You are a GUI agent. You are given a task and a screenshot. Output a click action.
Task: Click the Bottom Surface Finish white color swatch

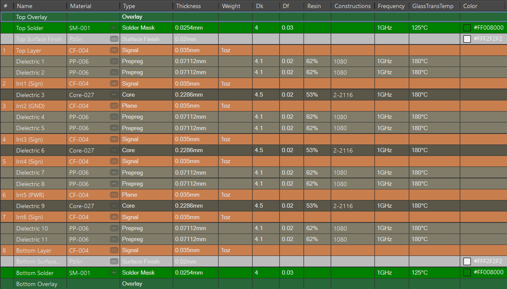467,261
